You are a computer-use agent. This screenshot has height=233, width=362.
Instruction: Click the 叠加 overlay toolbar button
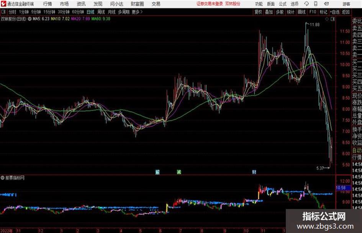269,12
